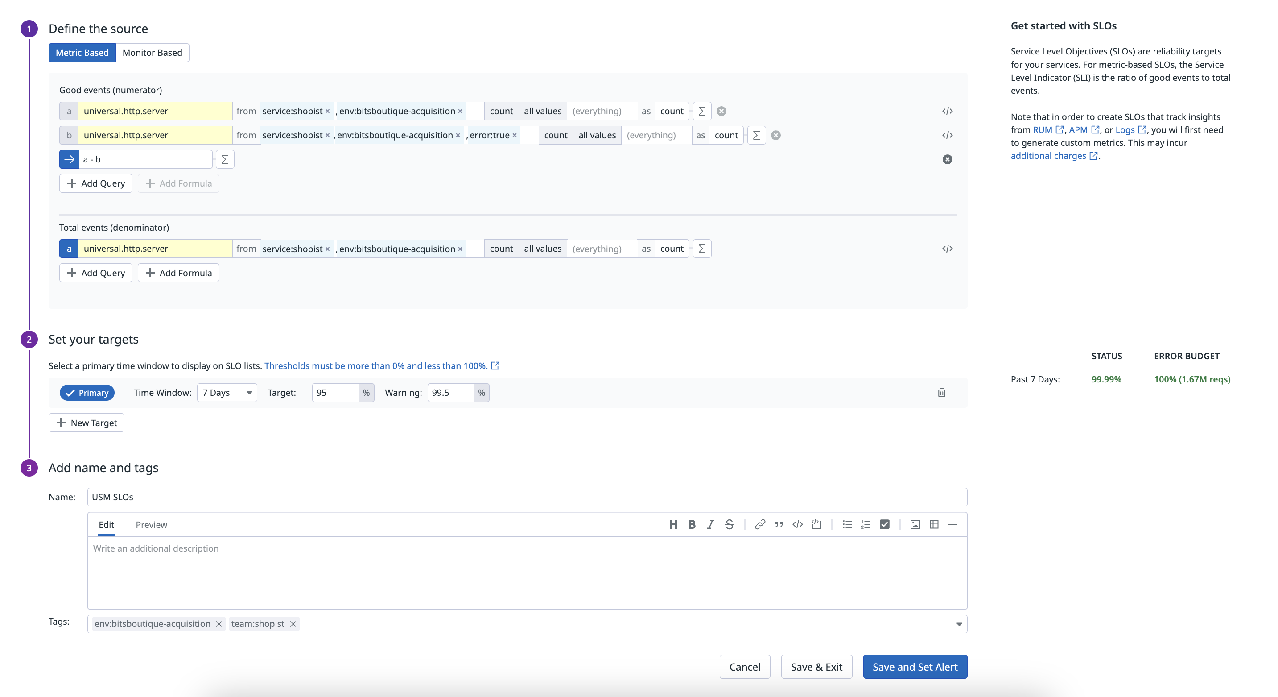The image size is (1278, 697).
Task: Insert an image into the description
Action: (915, 524)
